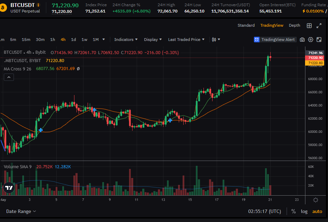Open the multi-chart grid layout icon
The width and height of the screenshot is (328, 222).
point(309,25)
